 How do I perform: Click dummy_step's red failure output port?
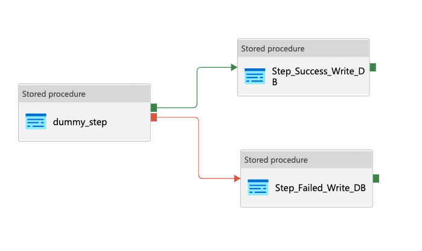point(154,117)
